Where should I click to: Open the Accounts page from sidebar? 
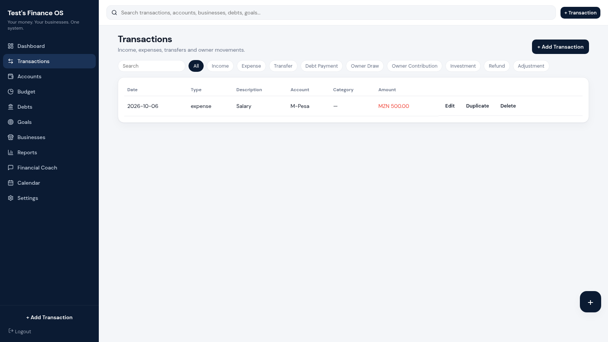click(49, 76)
